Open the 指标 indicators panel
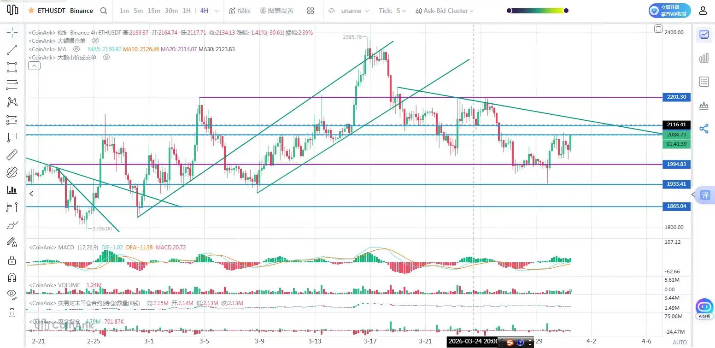The width and height of the screenshot is (715, 348). coord(240,11)
